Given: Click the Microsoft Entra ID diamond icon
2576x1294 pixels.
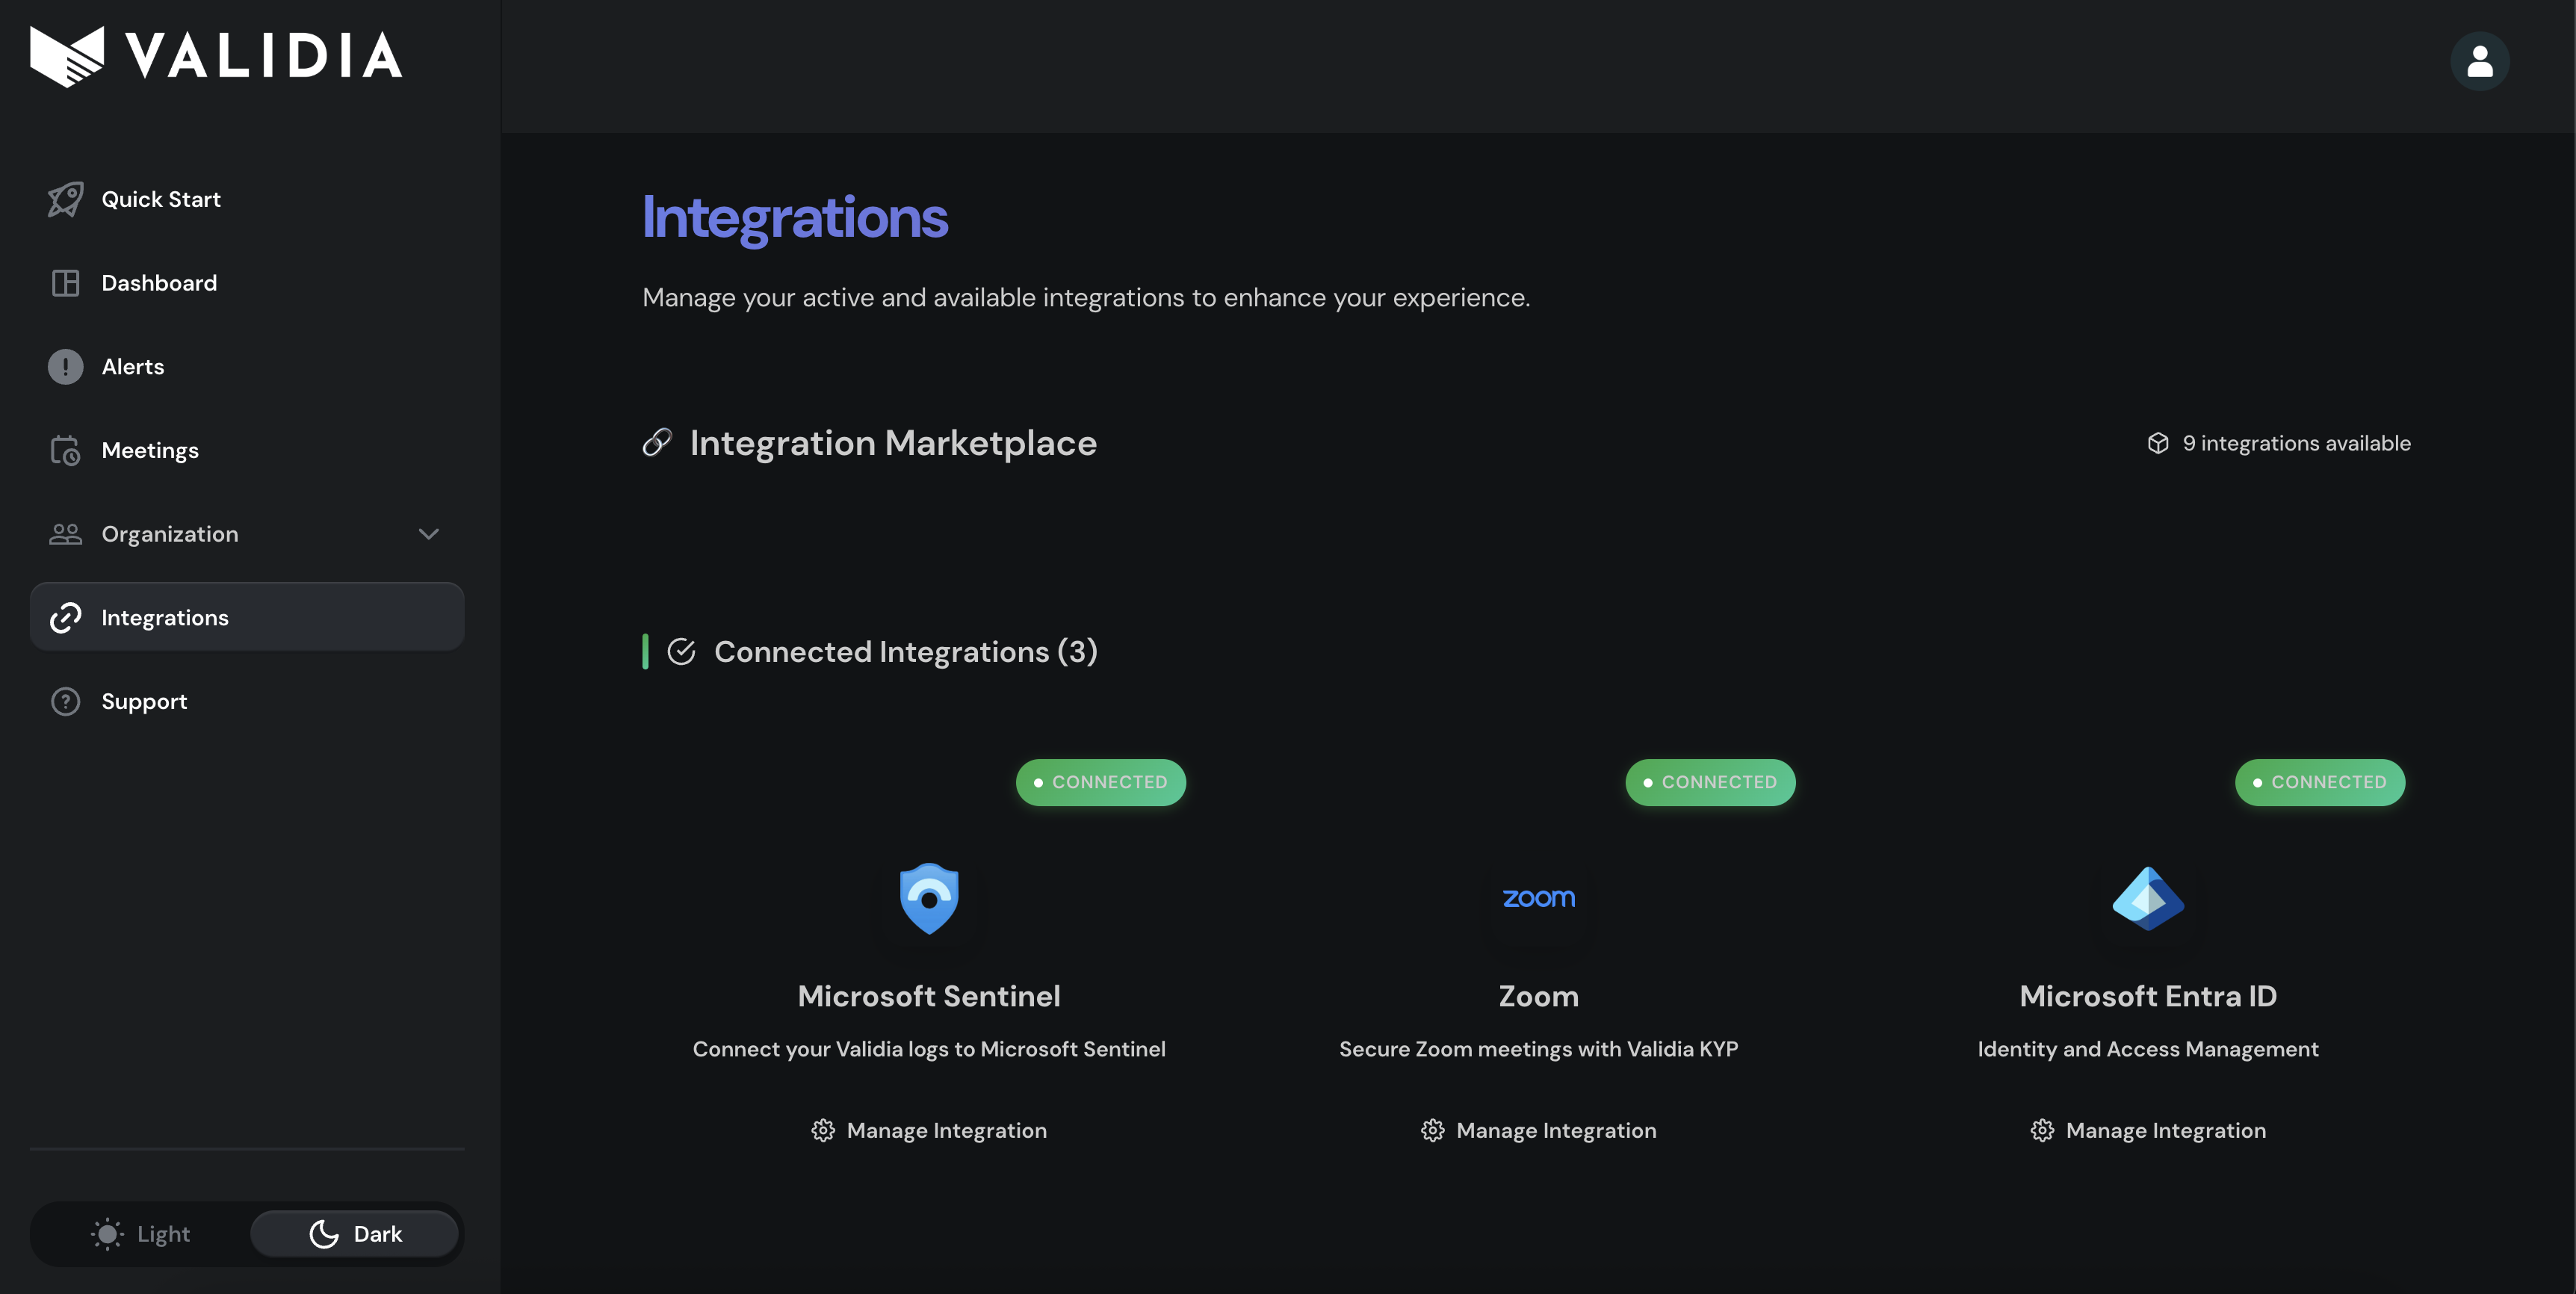Looking at the screenshot, I should tap(2147, 898).
